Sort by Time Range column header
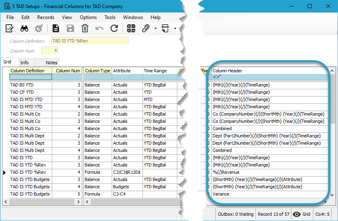This screenshot has height=221, width=338. (160, 71)
